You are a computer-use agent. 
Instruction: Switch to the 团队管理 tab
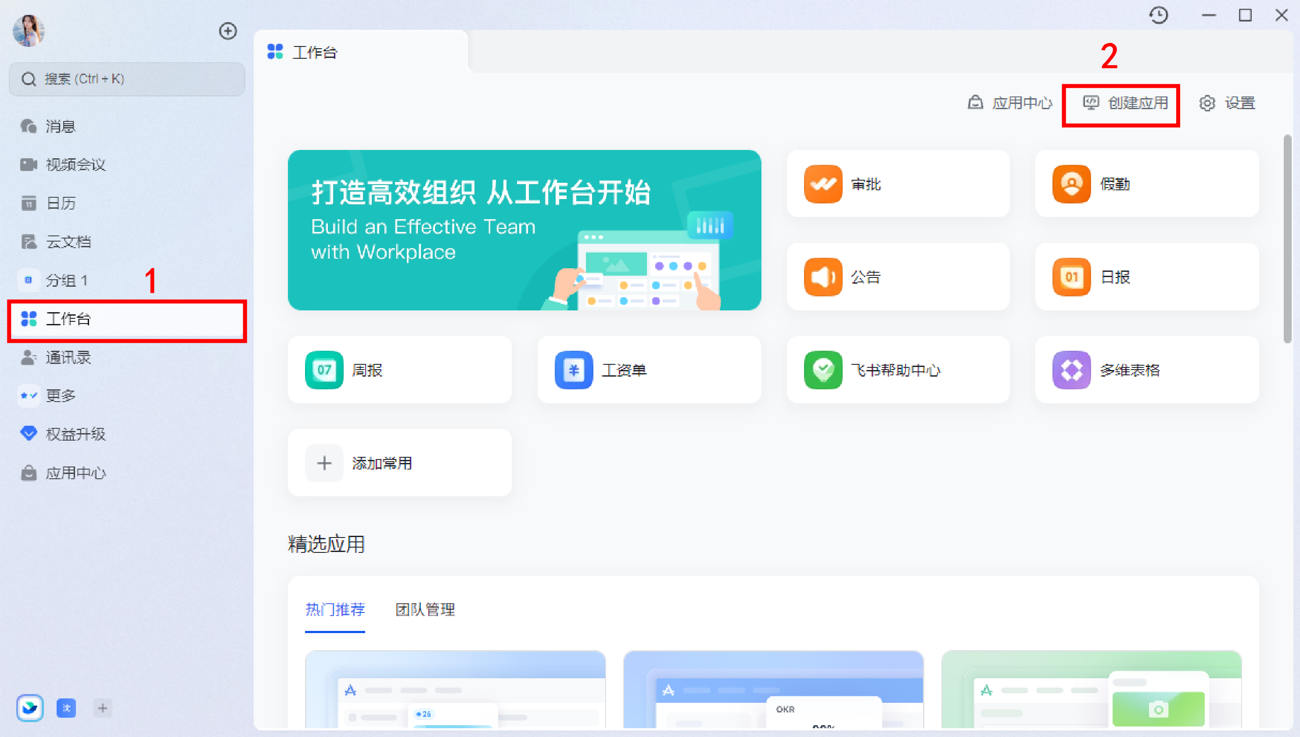424,609
